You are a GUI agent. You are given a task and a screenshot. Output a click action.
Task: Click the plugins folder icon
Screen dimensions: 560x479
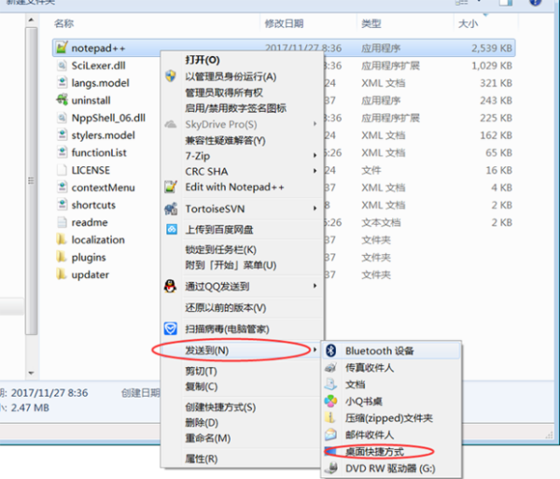point(62,257)
